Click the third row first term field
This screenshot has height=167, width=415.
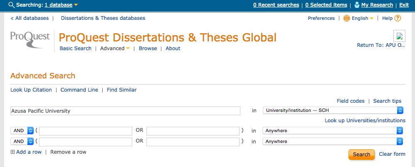coord(86,142)
